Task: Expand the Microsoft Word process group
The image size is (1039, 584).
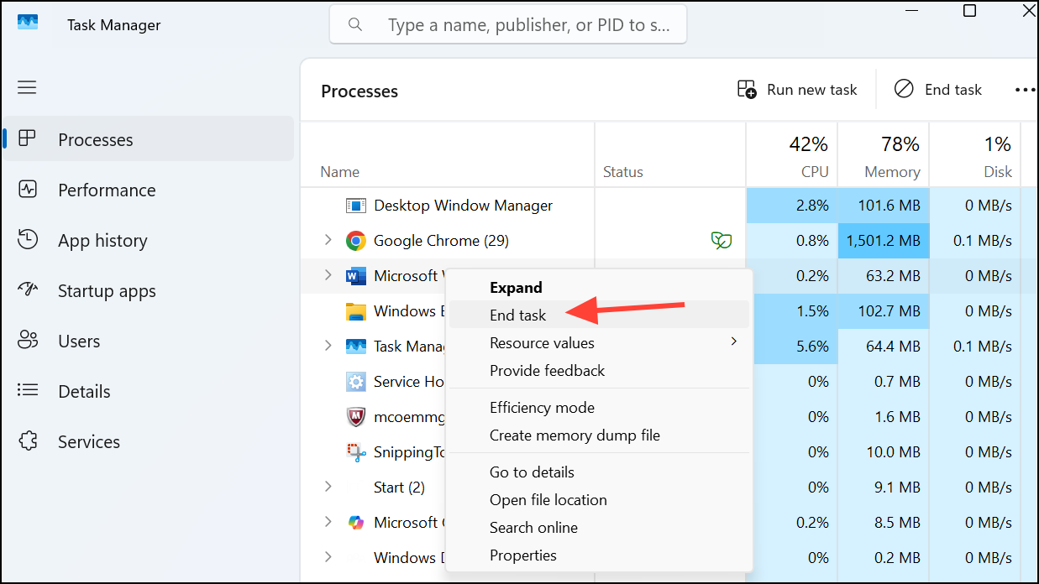Action: pyautogui.click(x=328, y=275)
